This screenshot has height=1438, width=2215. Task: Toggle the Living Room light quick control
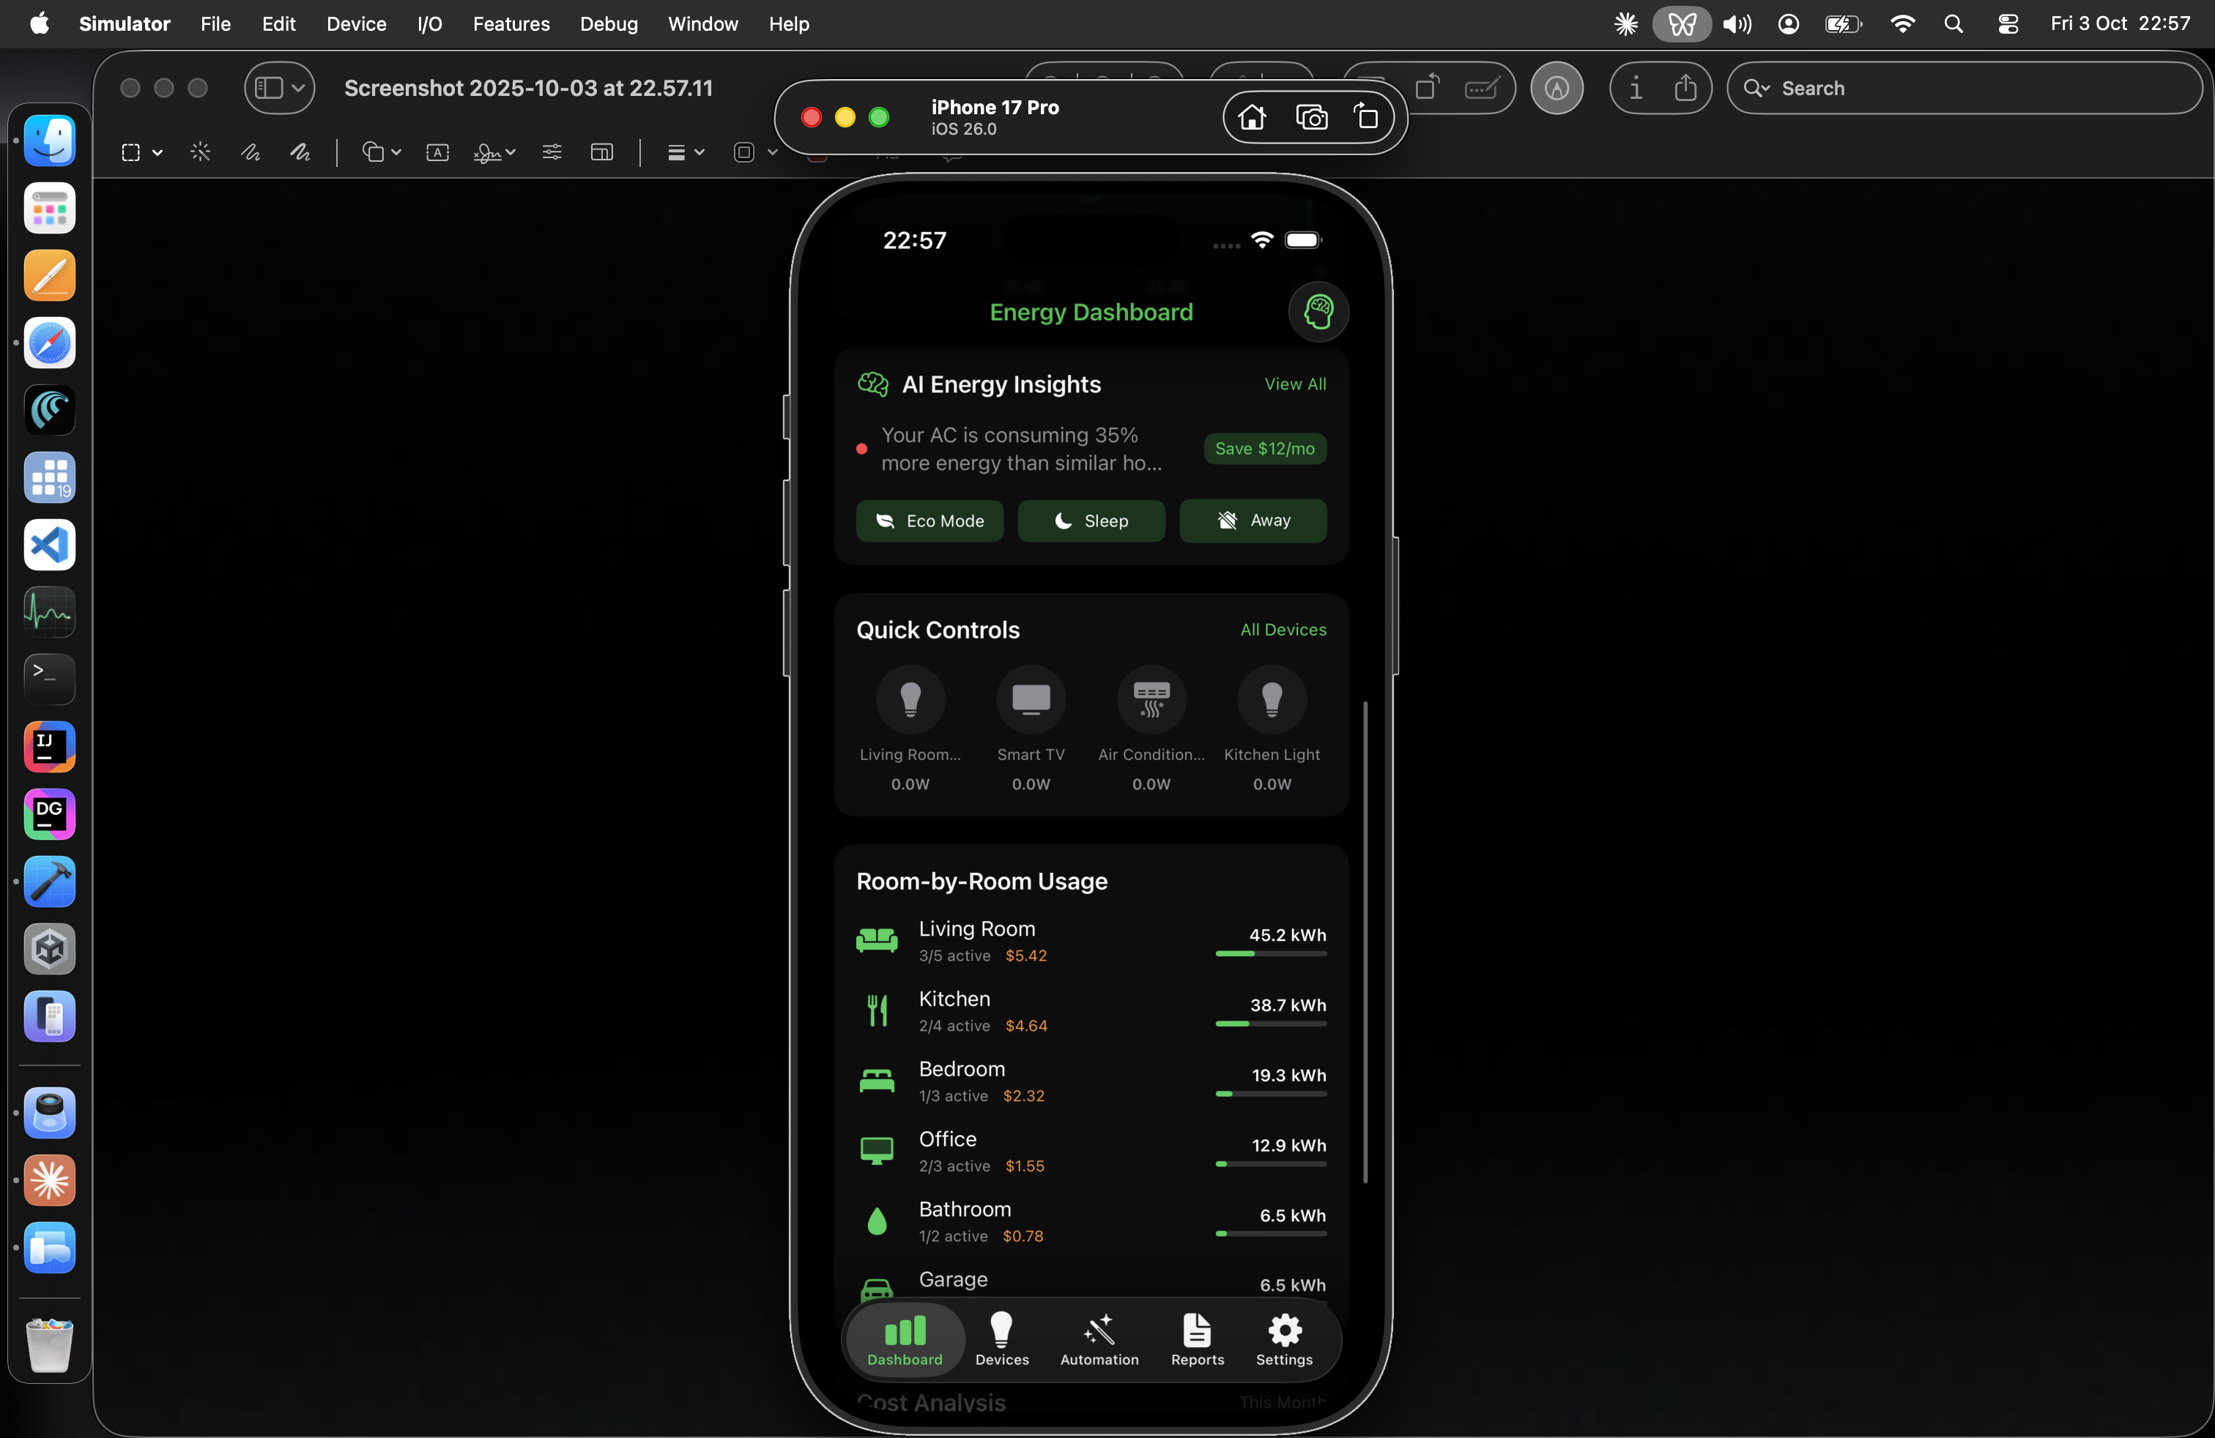point(910,699)
